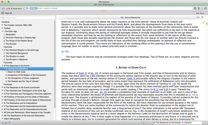This screenshot has width=208, height=125.
Task: Remove the TITLES search field tag
Action: coord(36,8)
